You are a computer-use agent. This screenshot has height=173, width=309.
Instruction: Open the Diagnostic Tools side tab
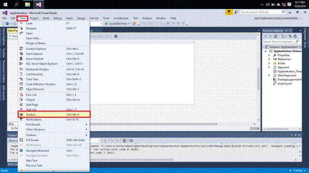pyautogui.click(x=305, y=38)
